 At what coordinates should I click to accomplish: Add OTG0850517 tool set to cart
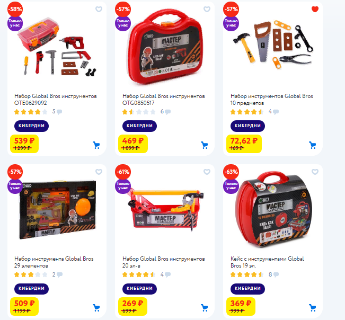point(205,145)
